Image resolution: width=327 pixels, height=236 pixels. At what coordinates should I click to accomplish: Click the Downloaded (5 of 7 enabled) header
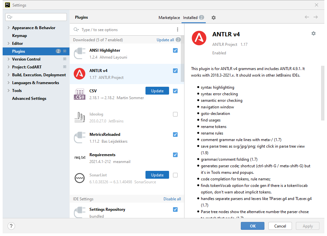click(98, 40)
